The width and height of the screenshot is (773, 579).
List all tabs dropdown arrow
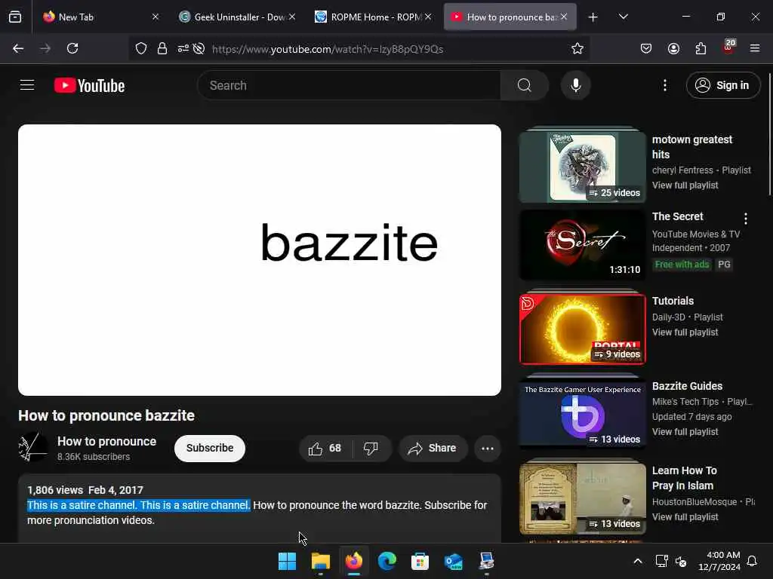(623, 17)
